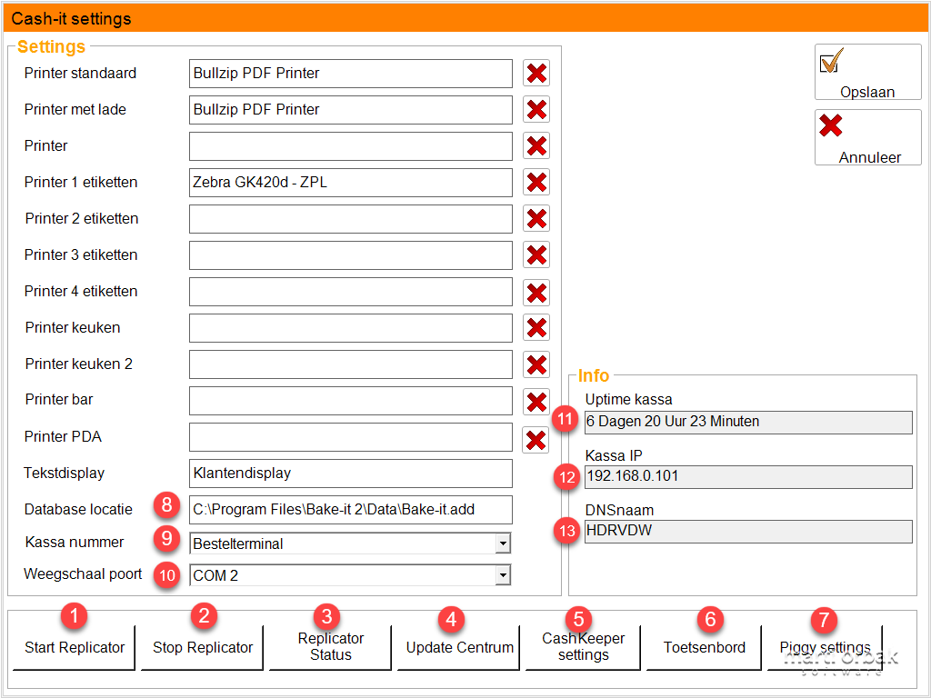Click the Uptime kassa value field
The width and height of the screenshot is (931, 698).
[749, 422]
